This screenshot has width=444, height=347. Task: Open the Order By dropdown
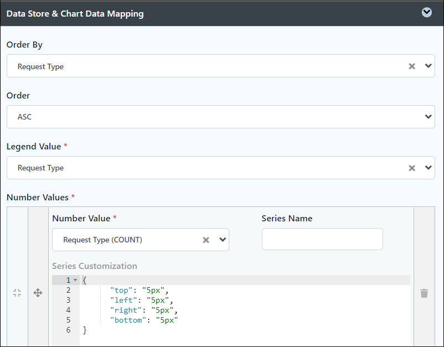click(428, 66)
